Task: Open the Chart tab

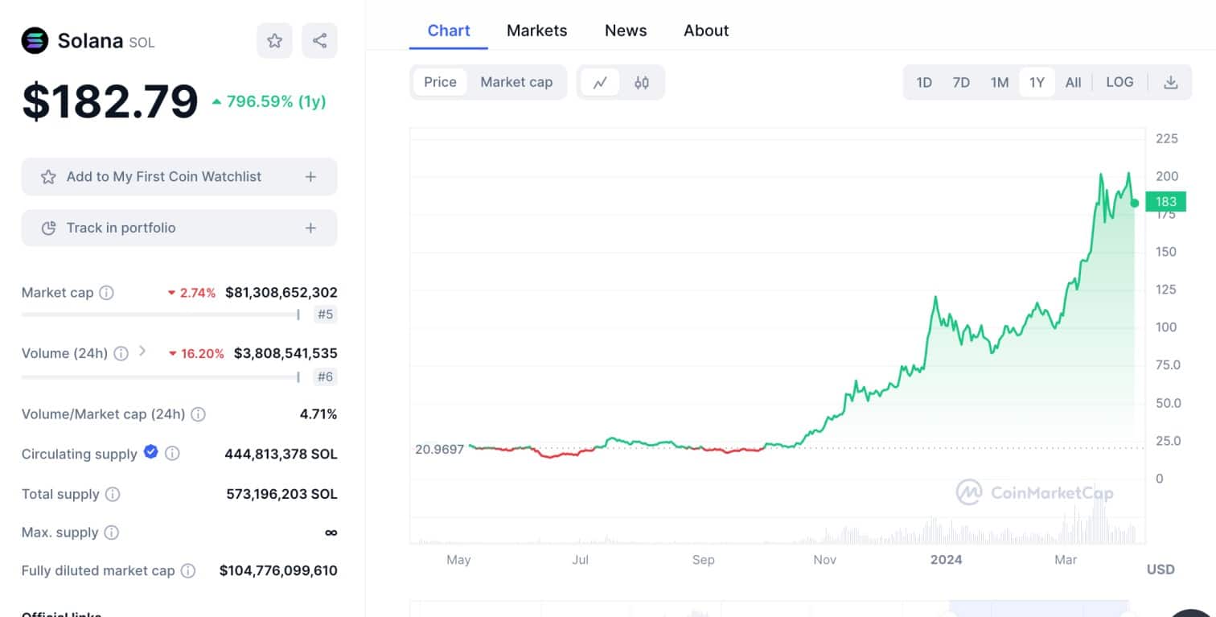Action: click(449, 31)
